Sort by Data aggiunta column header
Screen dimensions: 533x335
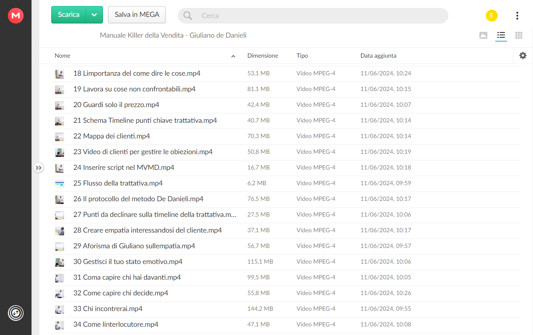[x=378, y=56]
